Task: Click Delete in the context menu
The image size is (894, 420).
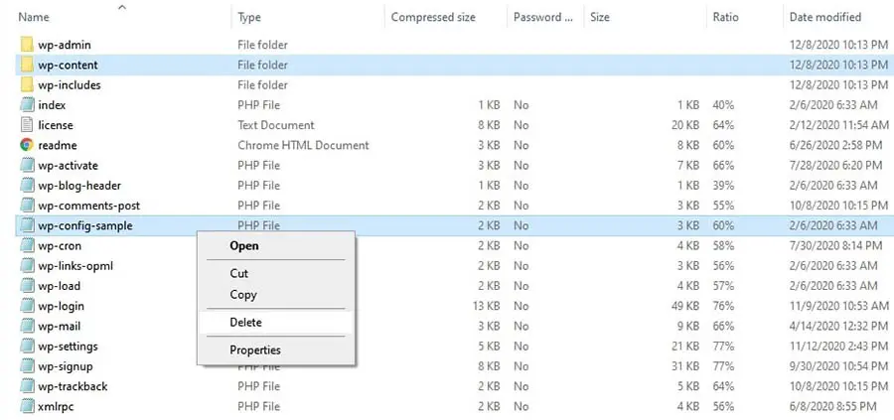Action: 245,322
